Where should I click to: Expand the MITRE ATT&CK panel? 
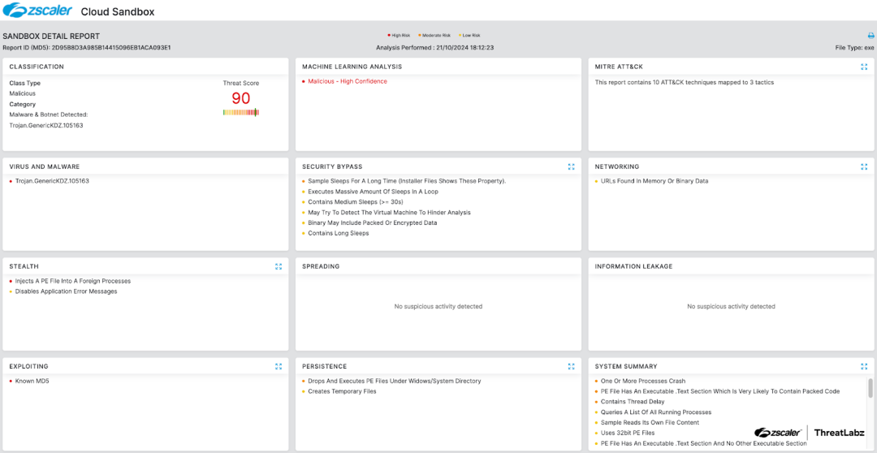click(864, 67)
